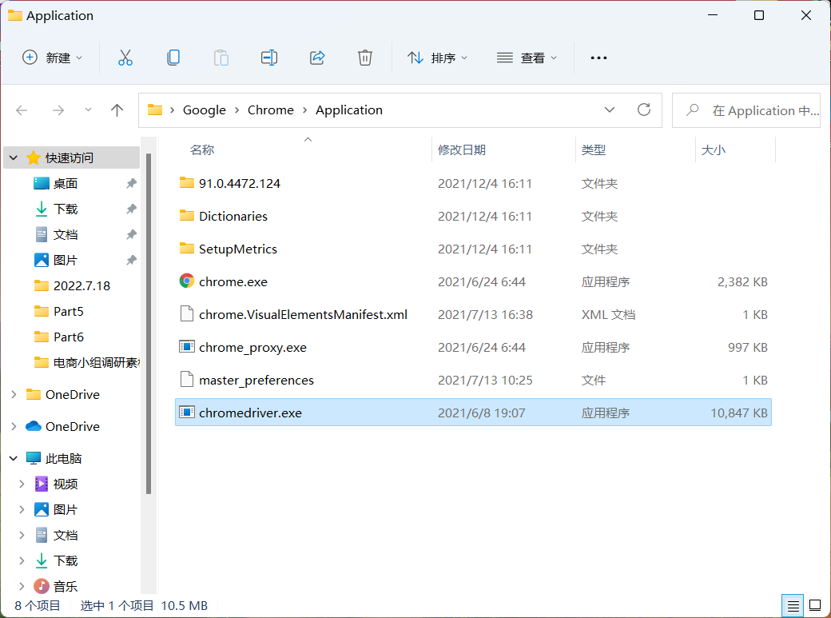Select the Cut icon in the toolbar
The height and width of the screenshot is (618, 831).
(125, 57)
